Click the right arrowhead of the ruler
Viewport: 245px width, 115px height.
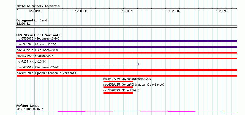(x=236, y=9)
